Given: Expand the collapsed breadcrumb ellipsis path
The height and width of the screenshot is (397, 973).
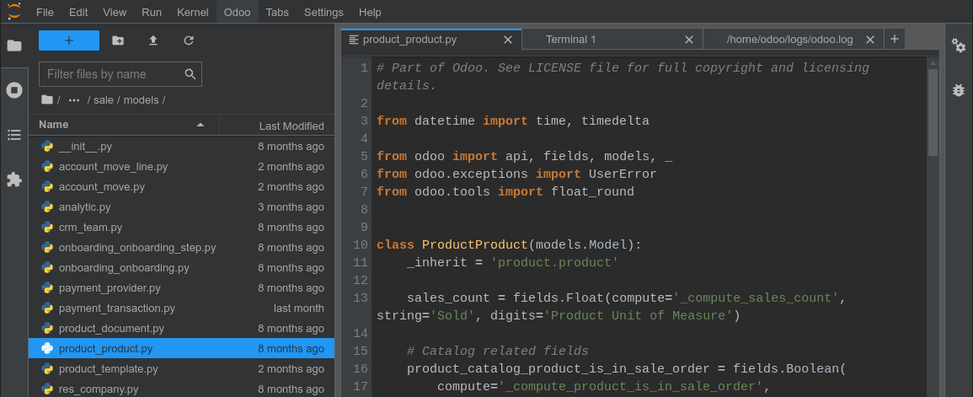Looking at the screenshot, I should pyautogui.click(x=74, y=100).
